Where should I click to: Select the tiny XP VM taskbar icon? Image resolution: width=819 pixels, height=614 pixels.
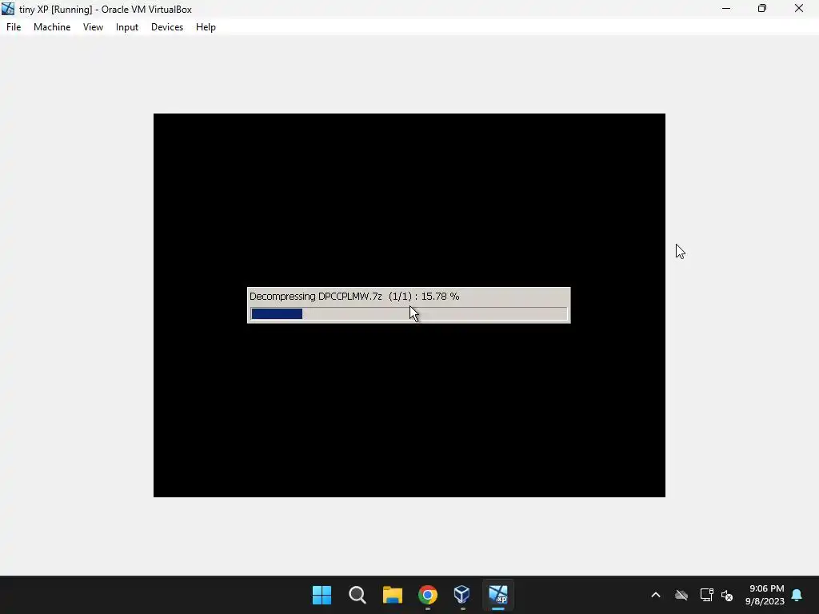pos(497,595)
